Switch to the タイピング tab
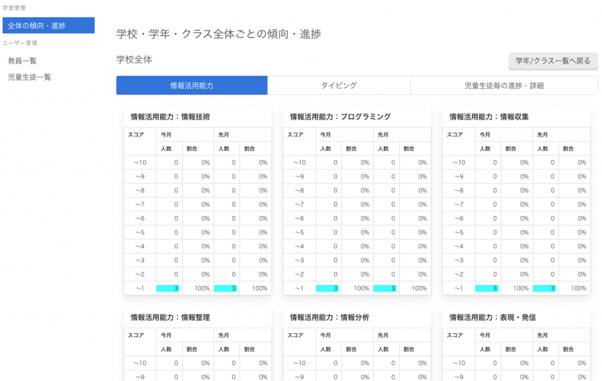 tap(339, 86)
